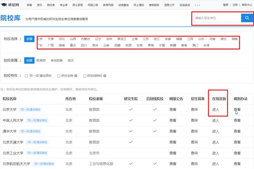Filter affiliation by 地方

(x=71, y=61)
